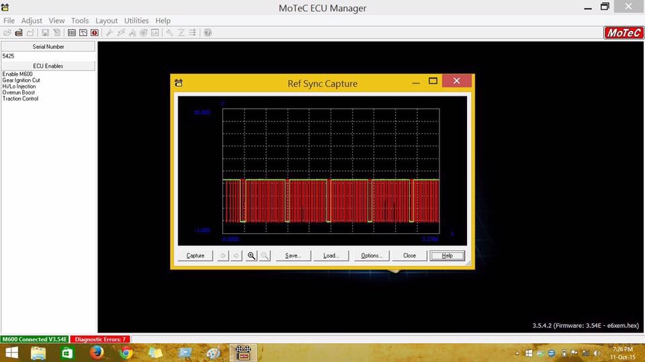
Task: Select Hi/Lo Injection entry
Action: (19, 86)
